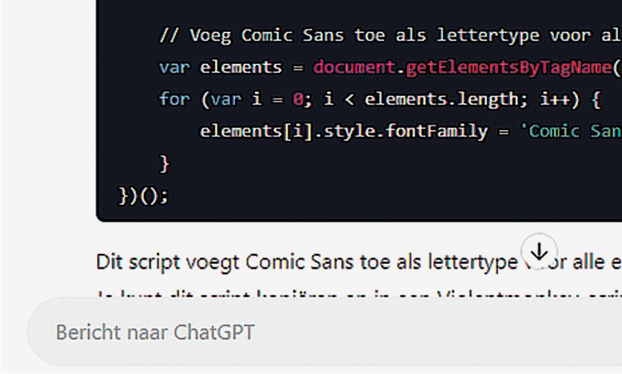The width and height of the screenshot is (622, 374).
Task: Focus the 'Bericht naar ChatGPT' message field
Action: pyautogui.click(x=325, y=331)
